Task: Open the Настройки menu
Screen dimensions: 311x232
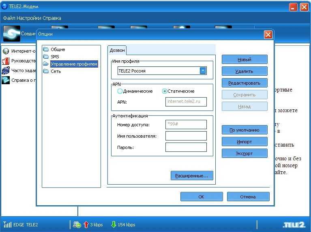Action: pos(29,18)
